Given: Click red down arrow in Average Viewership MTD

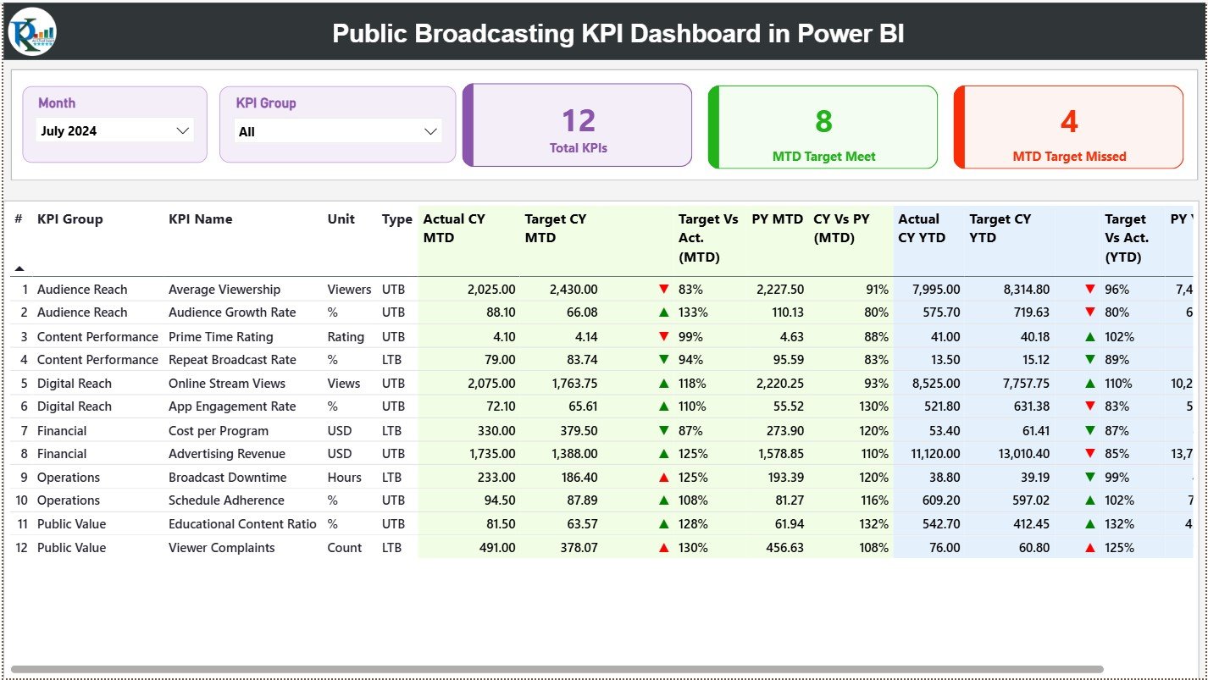Looking at the screenshot, I should [x=663, y=290].
